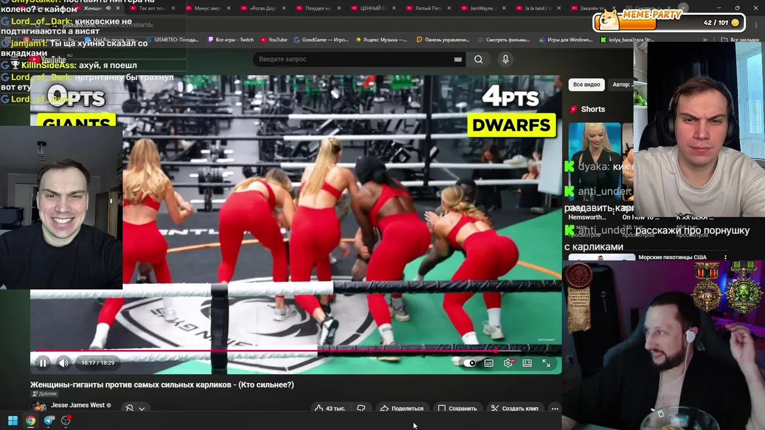The height and width of the screenshot is (430, 765).
Task: Open the Jesse James West channel
Action: coord(78,405)
